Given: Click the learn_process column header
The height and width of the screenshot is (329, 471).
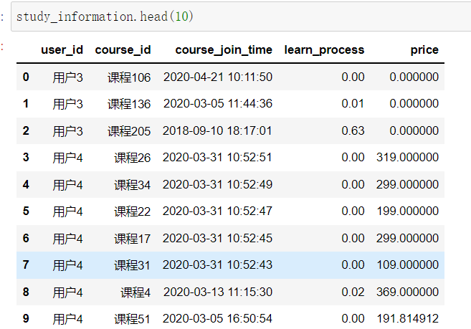Looking at the screenshot, I should tap(324, 50).
